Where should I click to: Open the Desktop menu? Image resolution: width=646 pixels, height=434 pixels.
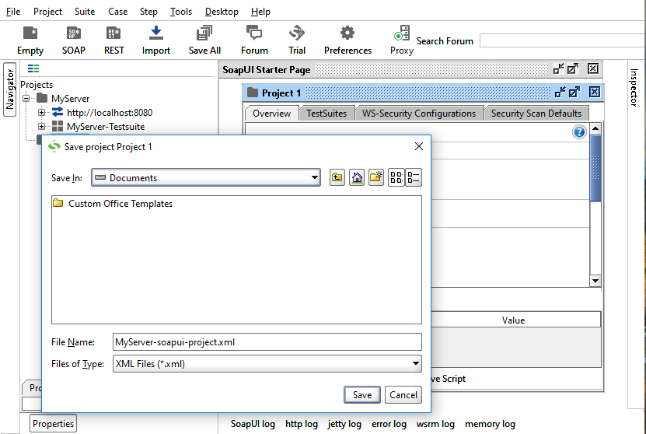tap(222, 12)
